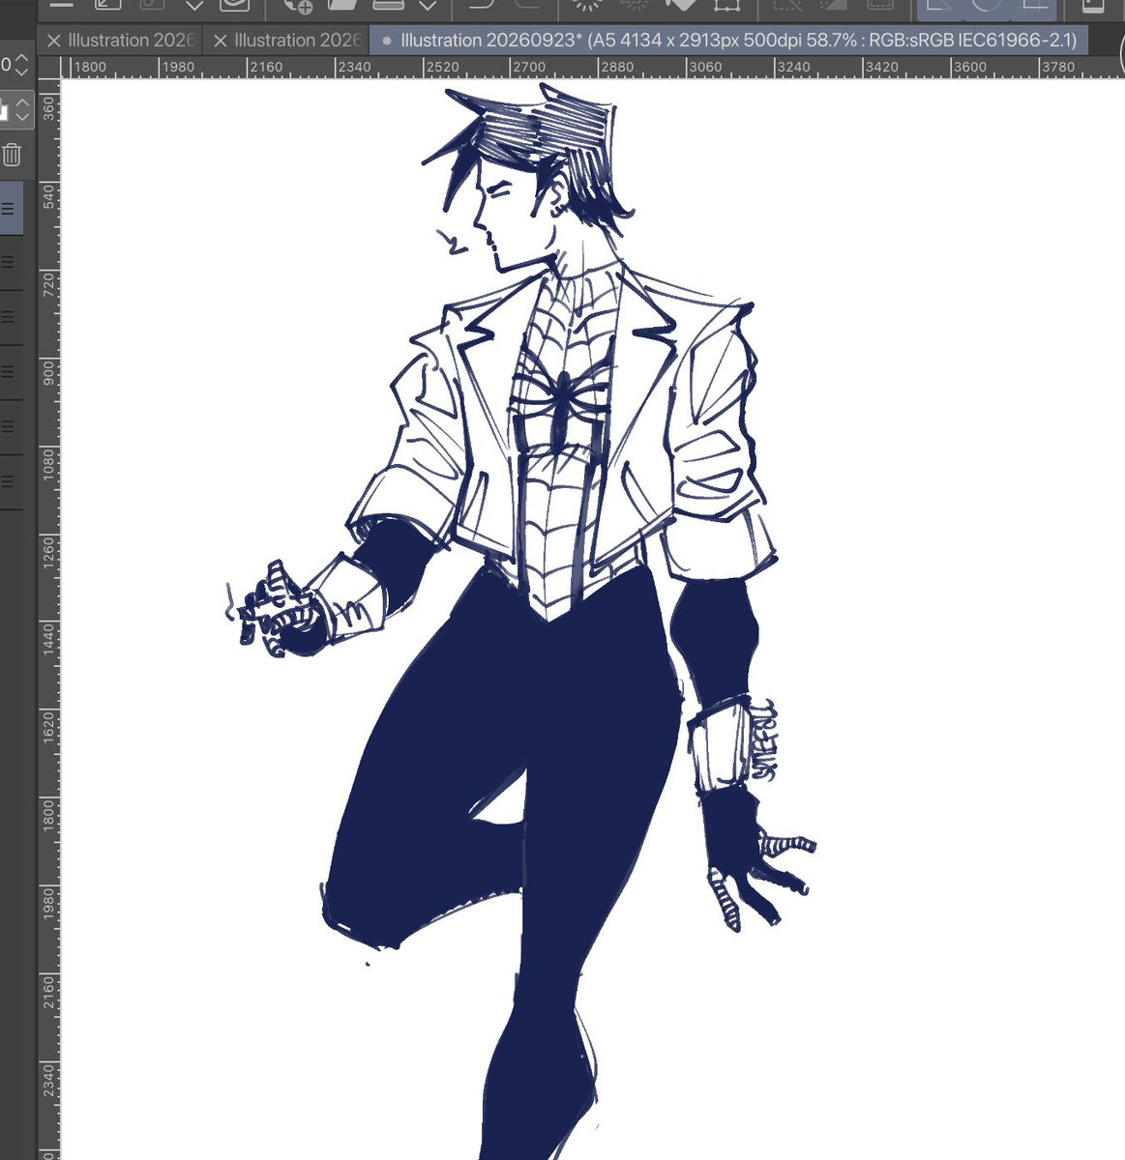Grab the grip handle of the highlighted layer row
Image resolution: width=1125 pixels, height=1160 pixels.
point(8,209)
